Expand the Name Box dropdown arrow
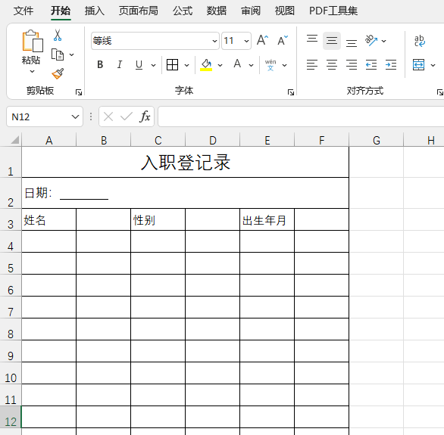This screenshot has width=444, height=435. pyautogui.click(x=75, y=117)
